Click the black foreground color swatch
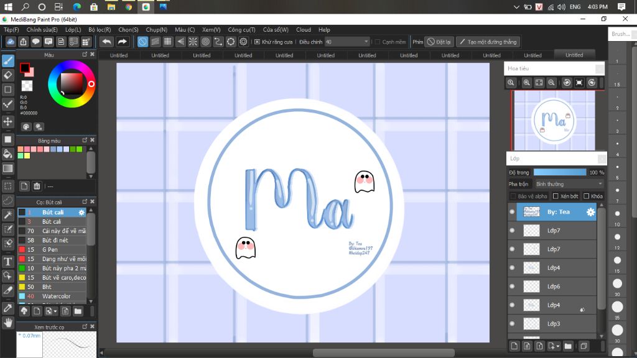Screen dimensions: 637x358 [25, 68]
